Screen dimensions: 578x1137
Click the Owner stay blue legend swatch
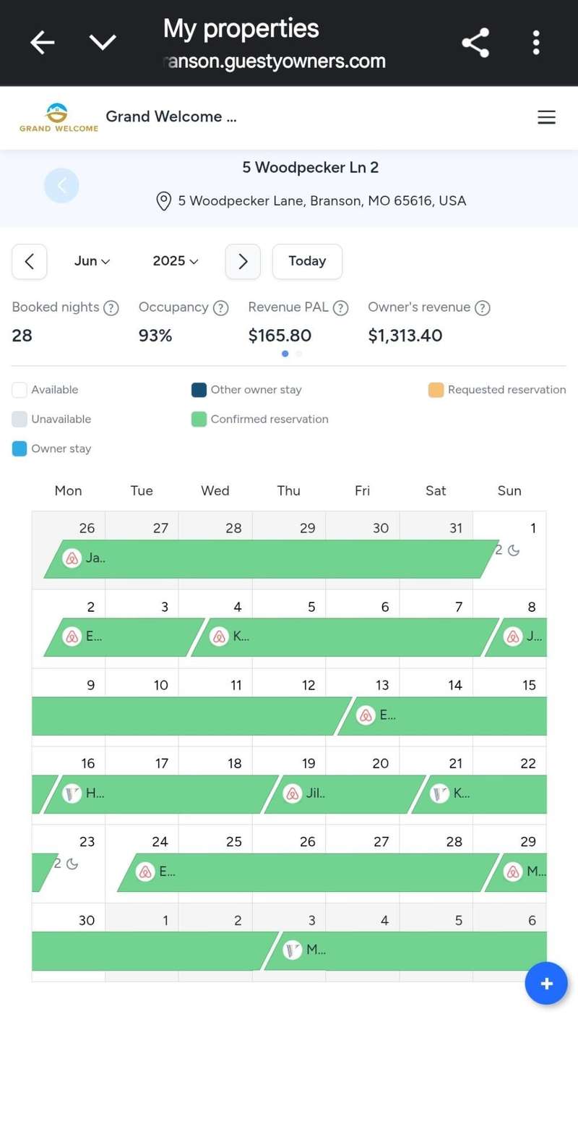point(20,449)
